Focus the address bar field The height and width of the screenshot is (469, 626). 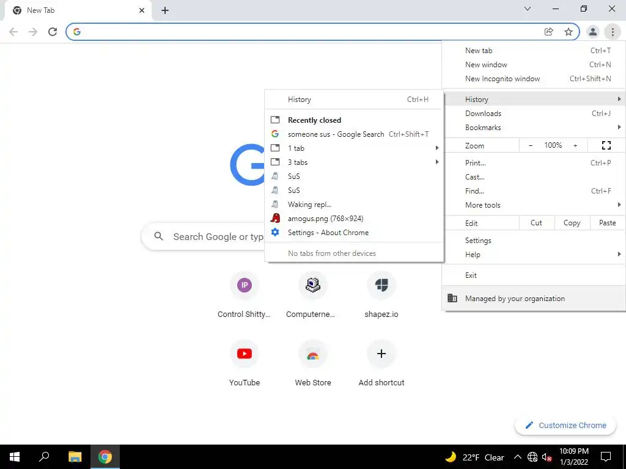(x=307, y=32)
